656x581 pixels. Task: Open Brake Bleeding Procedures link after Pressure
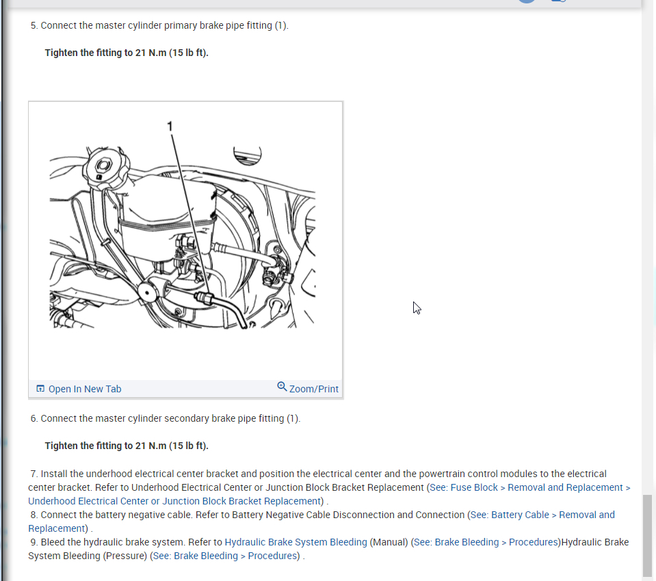(x=225, y=556)
